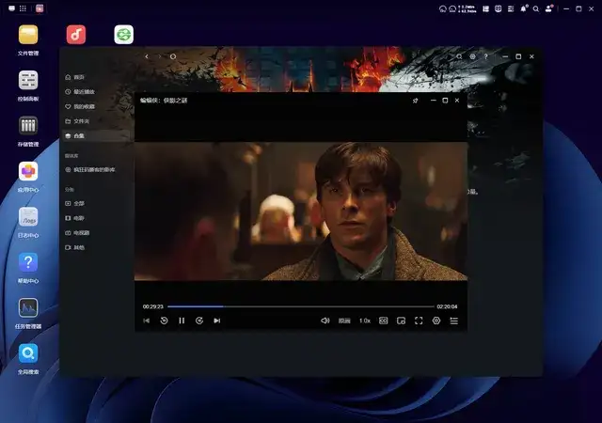Pause the video with the pause button
Image resolution: width=602 pixels, height=423 pixels.
coord(182,321)
